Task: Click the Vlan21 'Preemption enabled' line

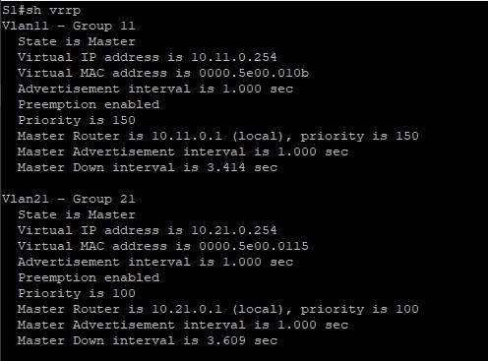Action: (89, 278)
